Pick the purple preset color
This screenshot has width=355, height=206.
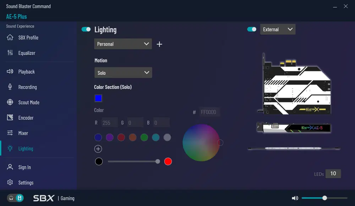(110, 137)
